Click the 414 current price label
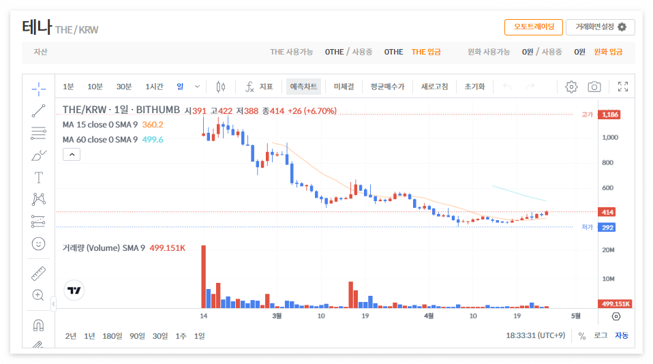 [607, 212]
